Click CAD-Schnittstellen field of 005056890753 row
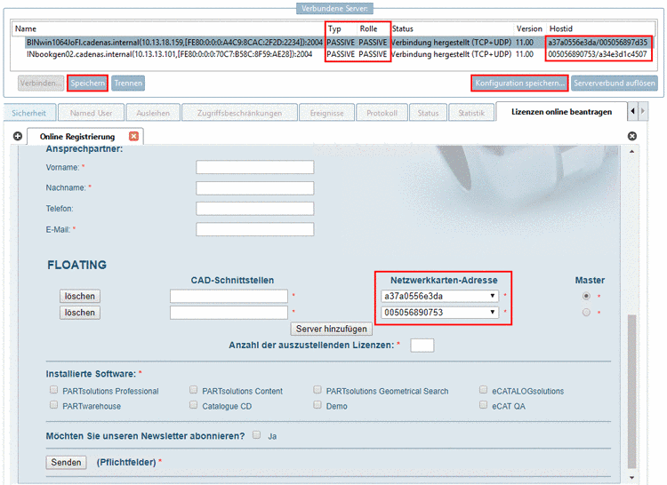 [x=229, y=313]
